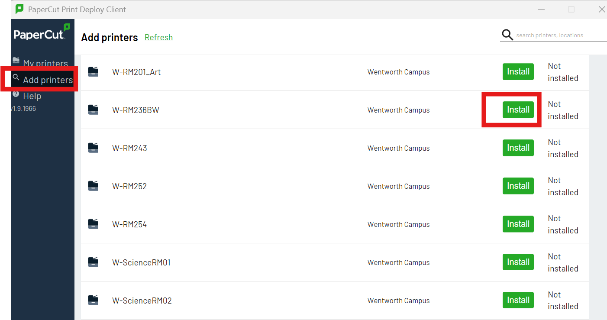Click the magnifying glass search icon

(507, 35)
